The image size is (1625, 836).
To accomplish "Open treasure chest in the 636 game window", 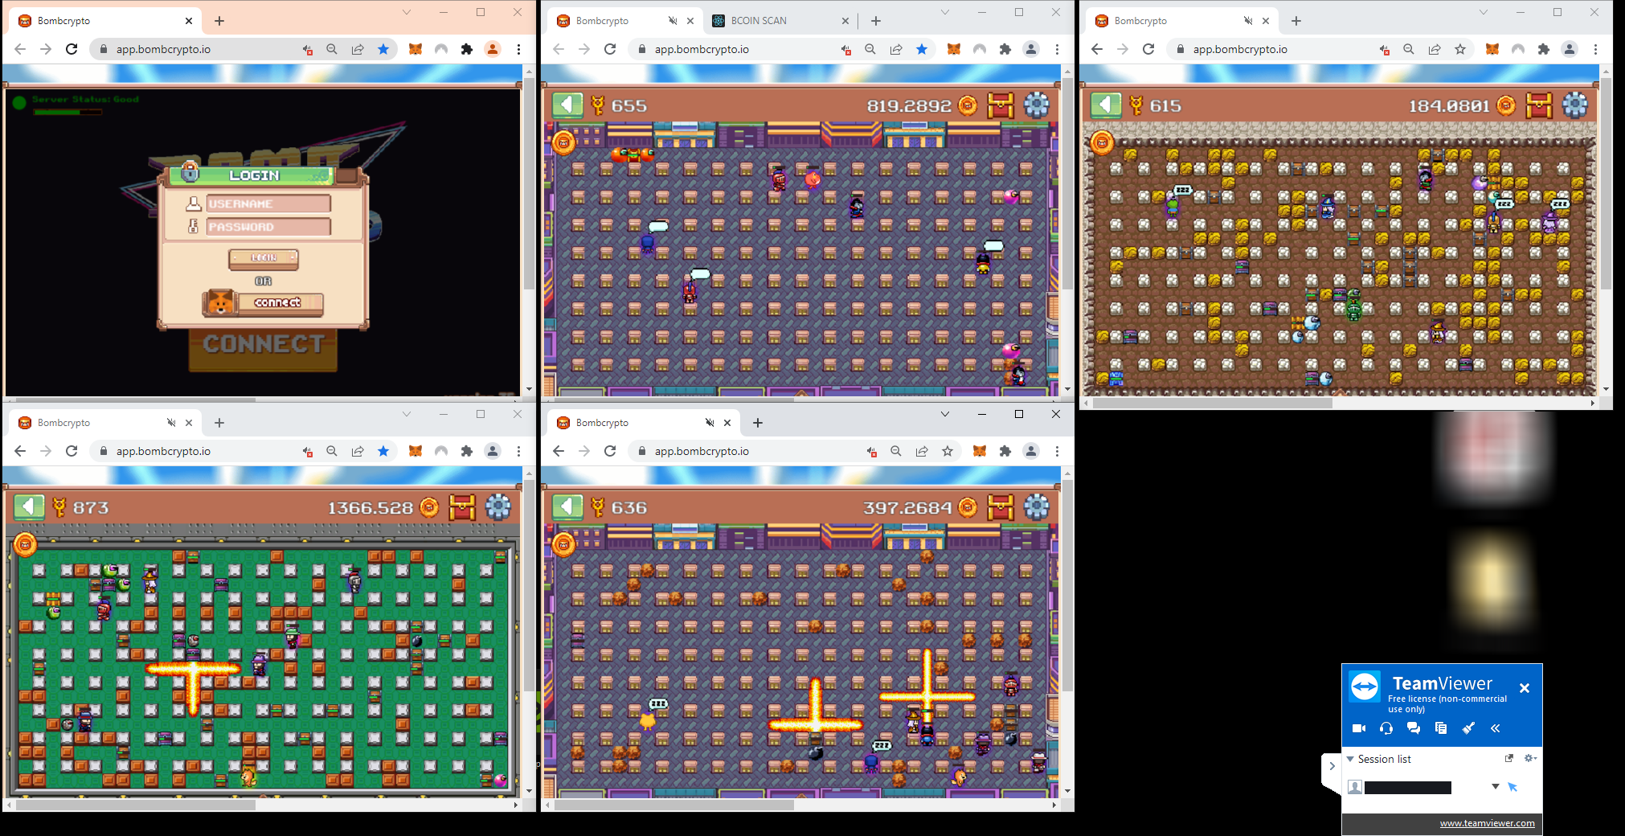I will [1001, 507].
